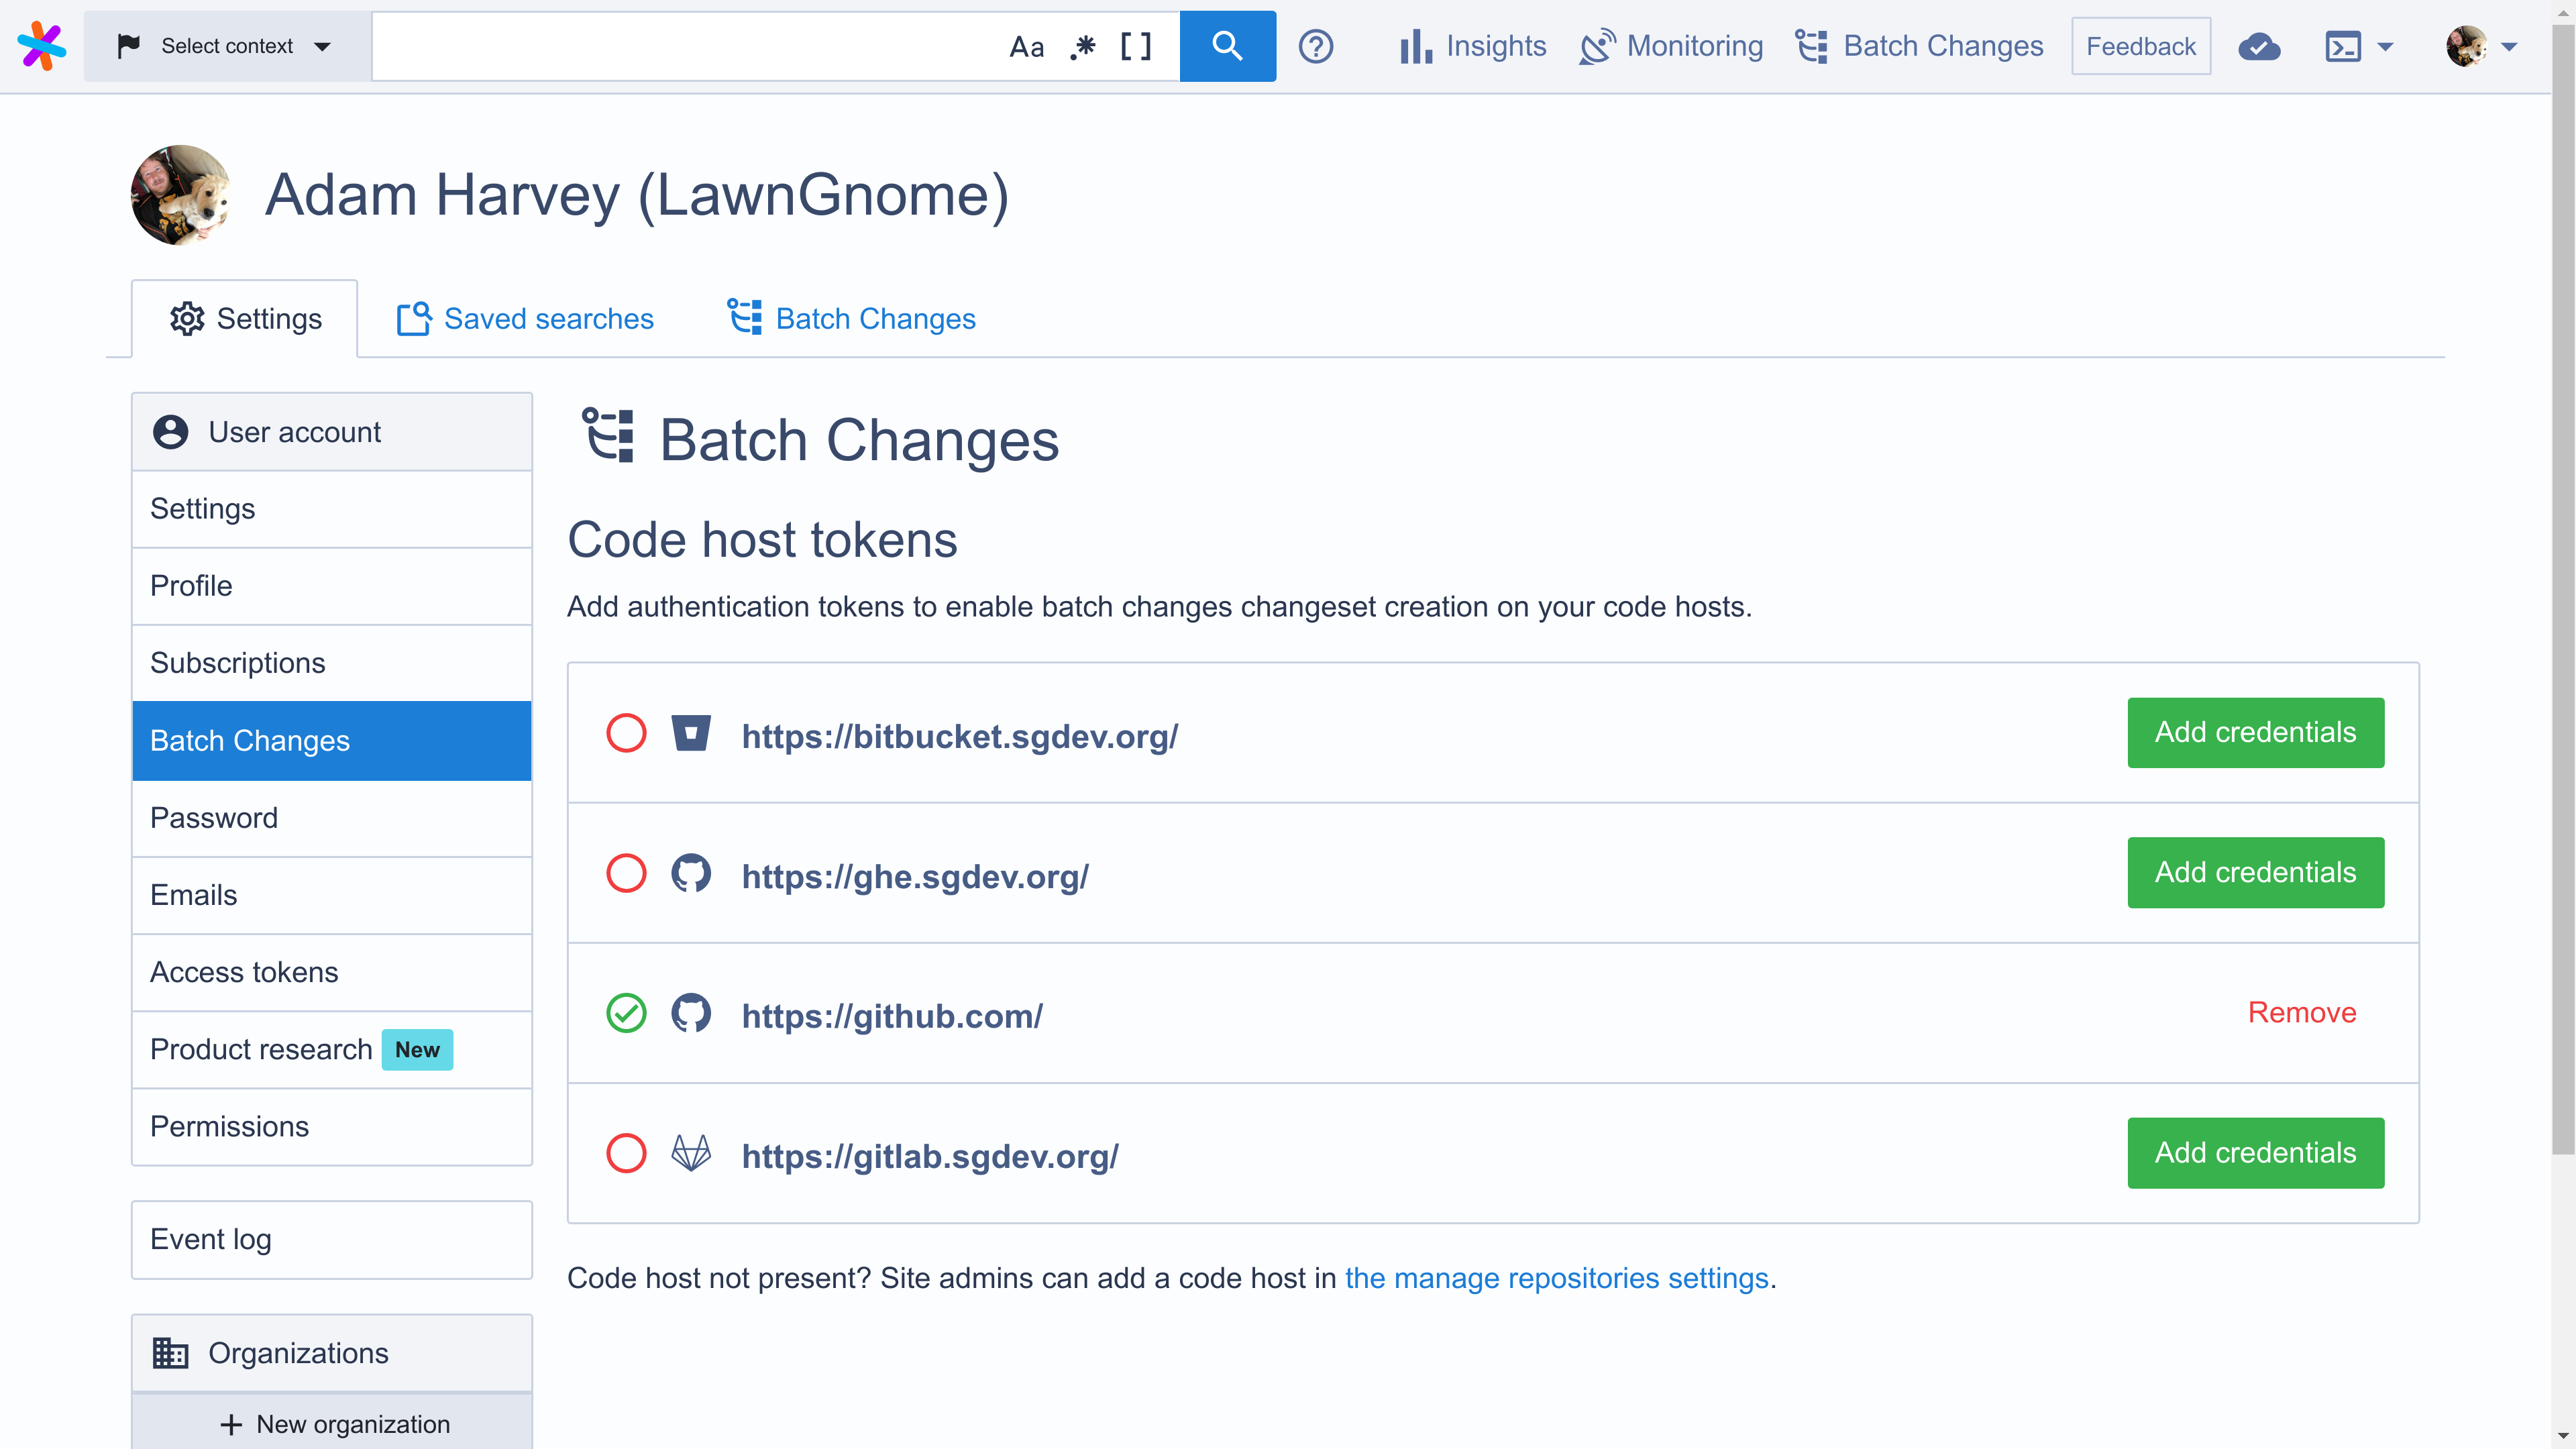Image resolution: width=2576 pixels, height=1449 pixels.
Task: Open Emails in the sidebar
Action: coord(332,895)
